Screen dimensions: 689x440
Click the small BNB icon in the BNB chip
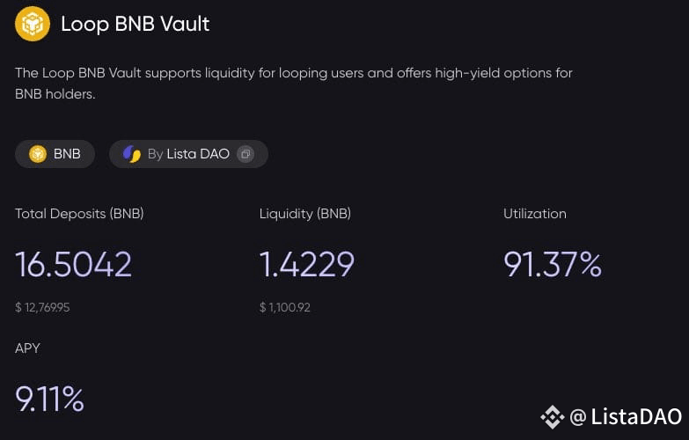coord(38,154)
